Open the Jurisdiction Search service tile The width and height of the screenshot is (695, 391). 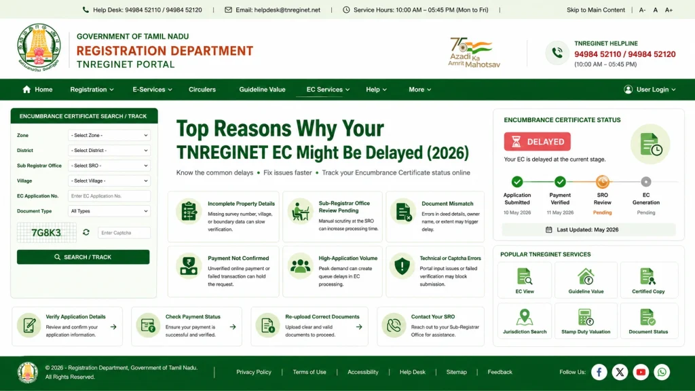click(x=525, y=321)
